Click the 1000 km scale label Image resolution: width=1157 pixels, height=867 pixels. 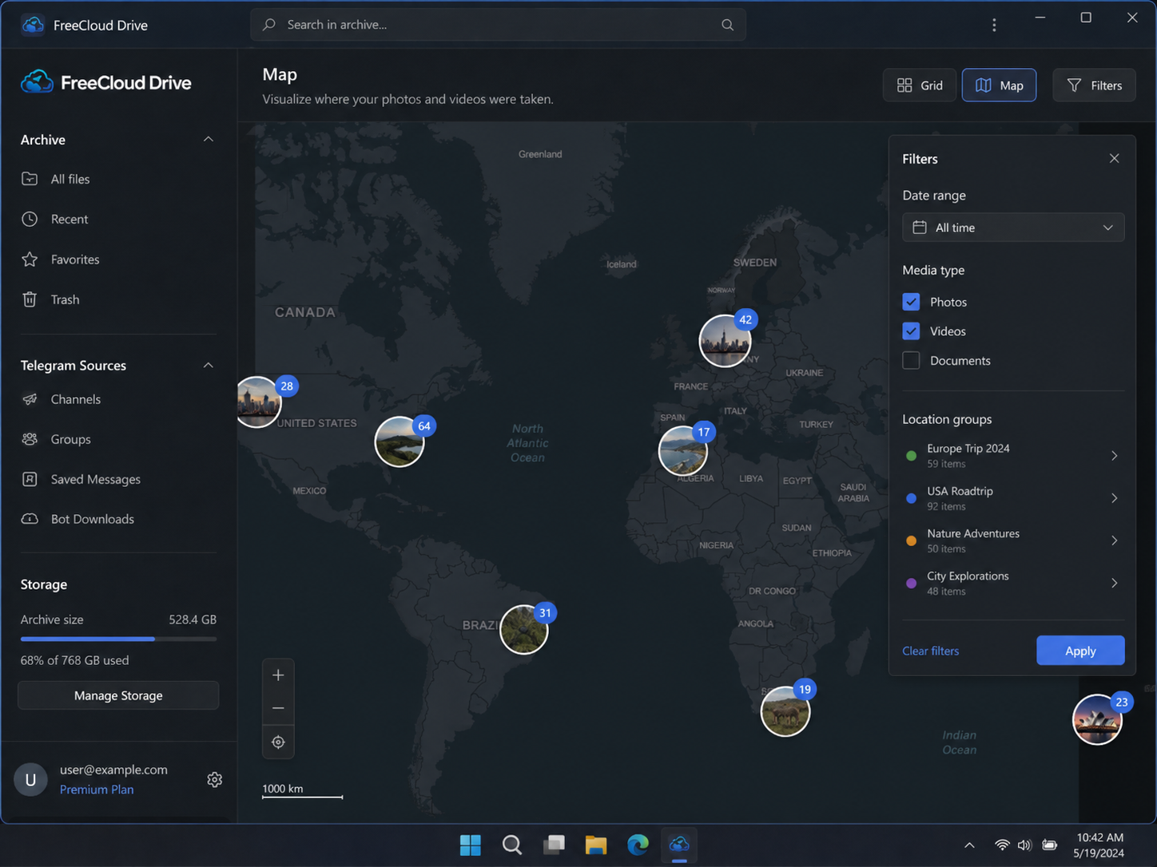point(283,789)
